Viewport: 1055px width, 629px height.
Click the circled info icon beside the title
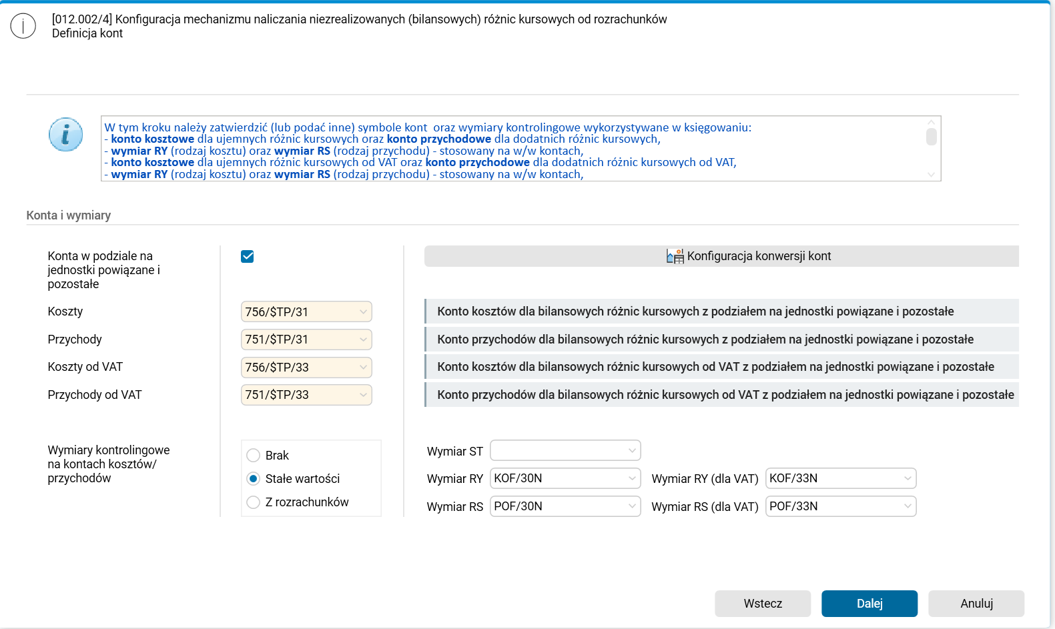(x=23, y=26)
